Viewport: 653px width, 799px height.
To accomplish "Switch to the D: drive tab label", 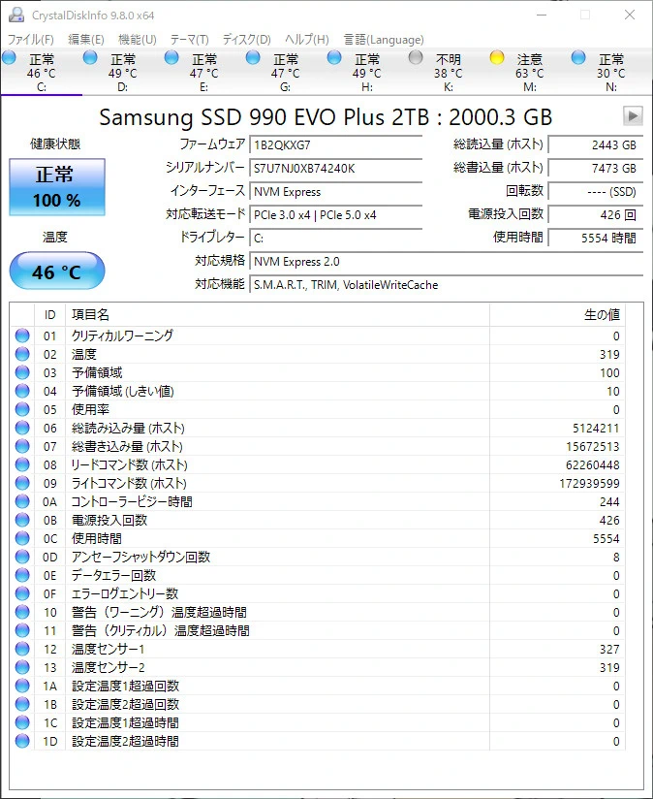I will (123, 87).
